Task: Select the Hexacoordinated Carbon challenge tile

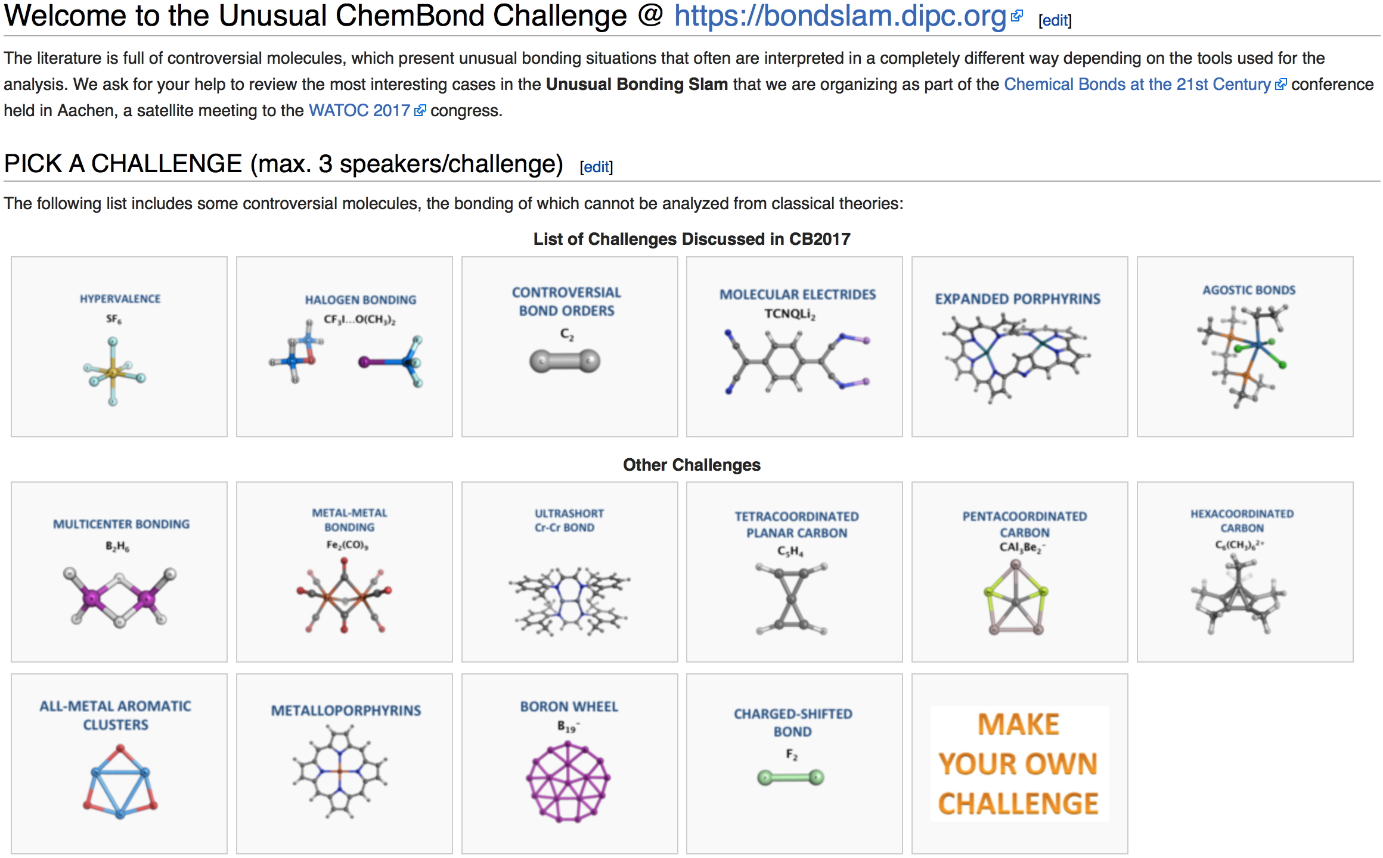Action: click(x=1245, y=572)
